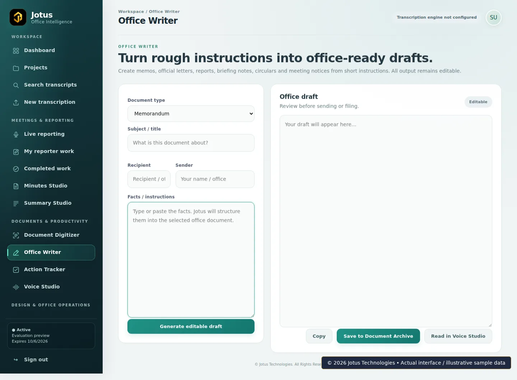
Task: Click the Office Writer pen icon
Action: tap(16, 252)
